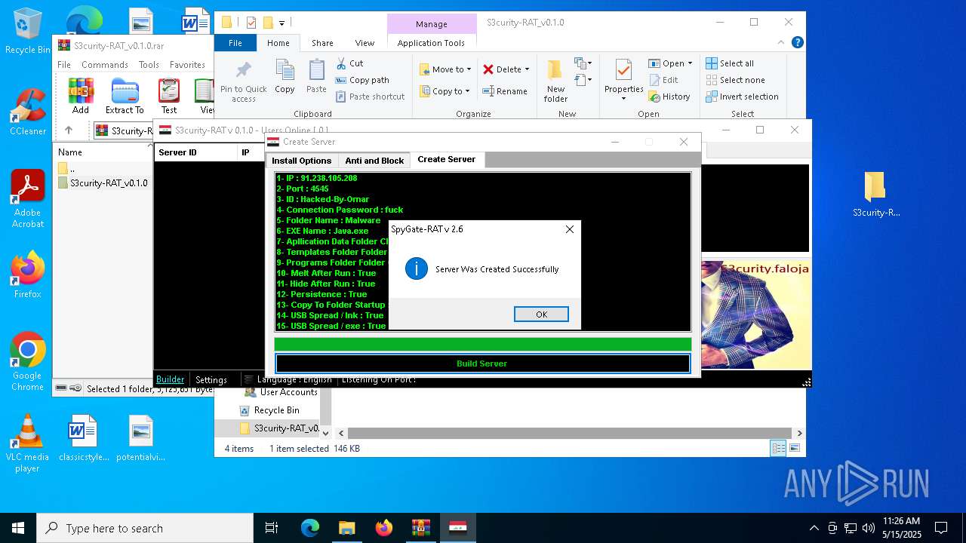Open the Explorer Help icon
Screen dimensions: 966x543
[x=797, y=43]
